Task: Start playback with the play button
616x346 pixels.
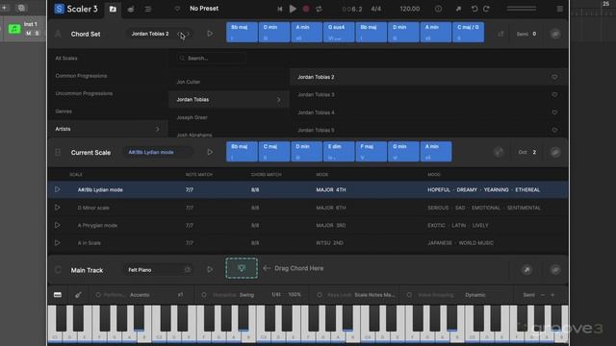Action: click(293, 9)
